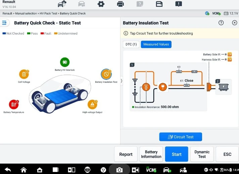Click the Battery Side IR measure icon
This screenshot has width=239, height=174.
230,55
